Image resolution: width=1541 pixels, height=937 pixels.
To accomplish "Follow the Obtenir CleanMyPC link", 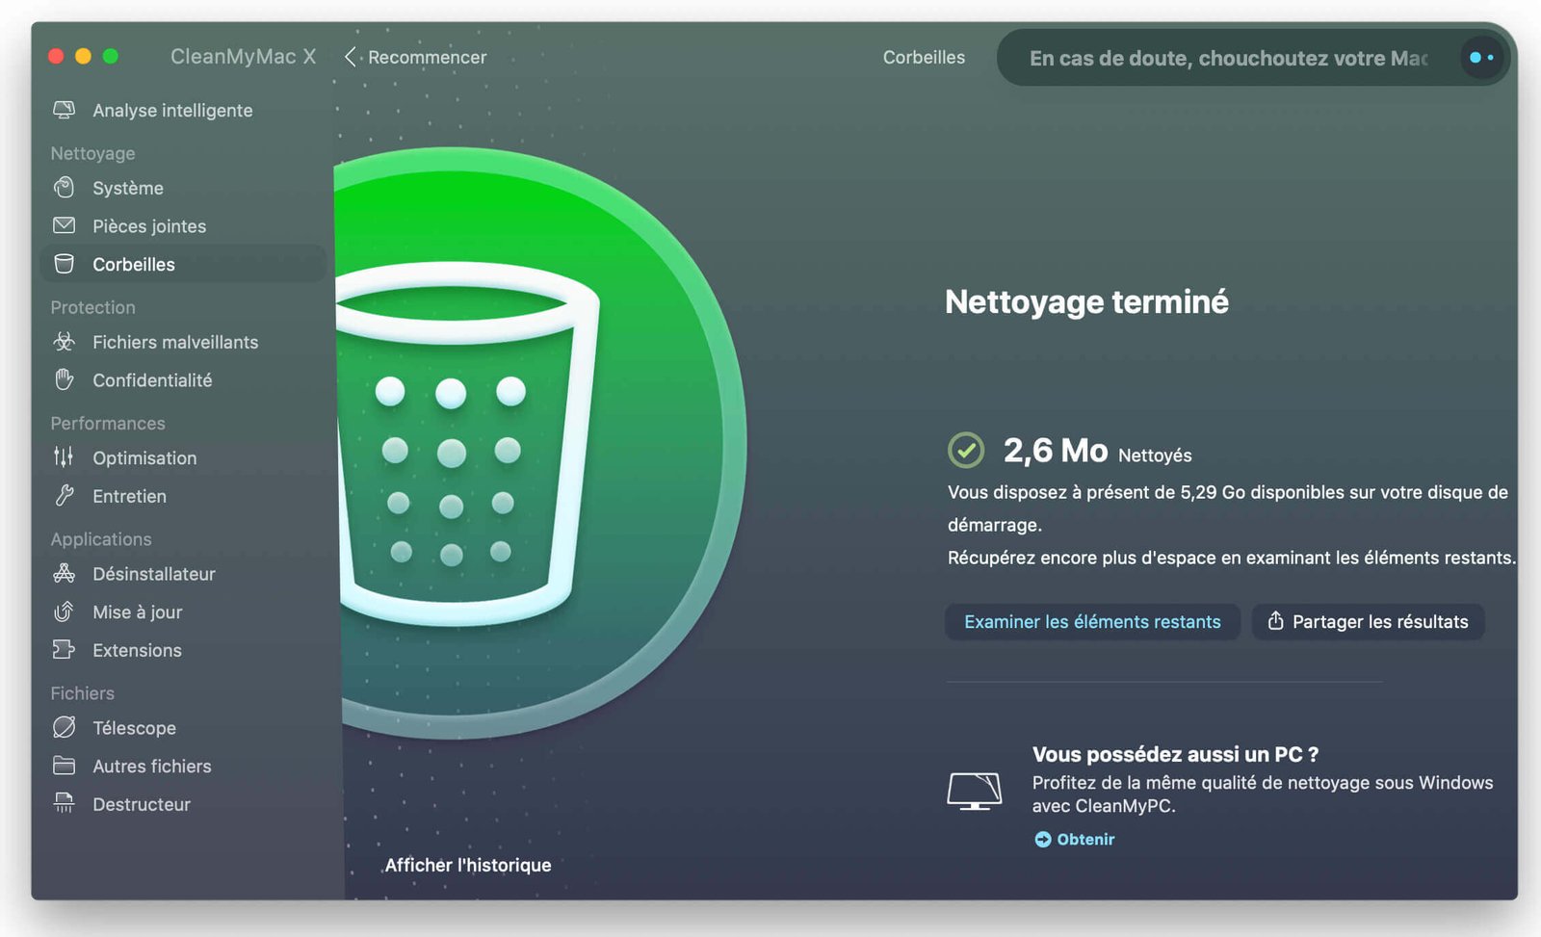I will click(x=1075, y=839).
